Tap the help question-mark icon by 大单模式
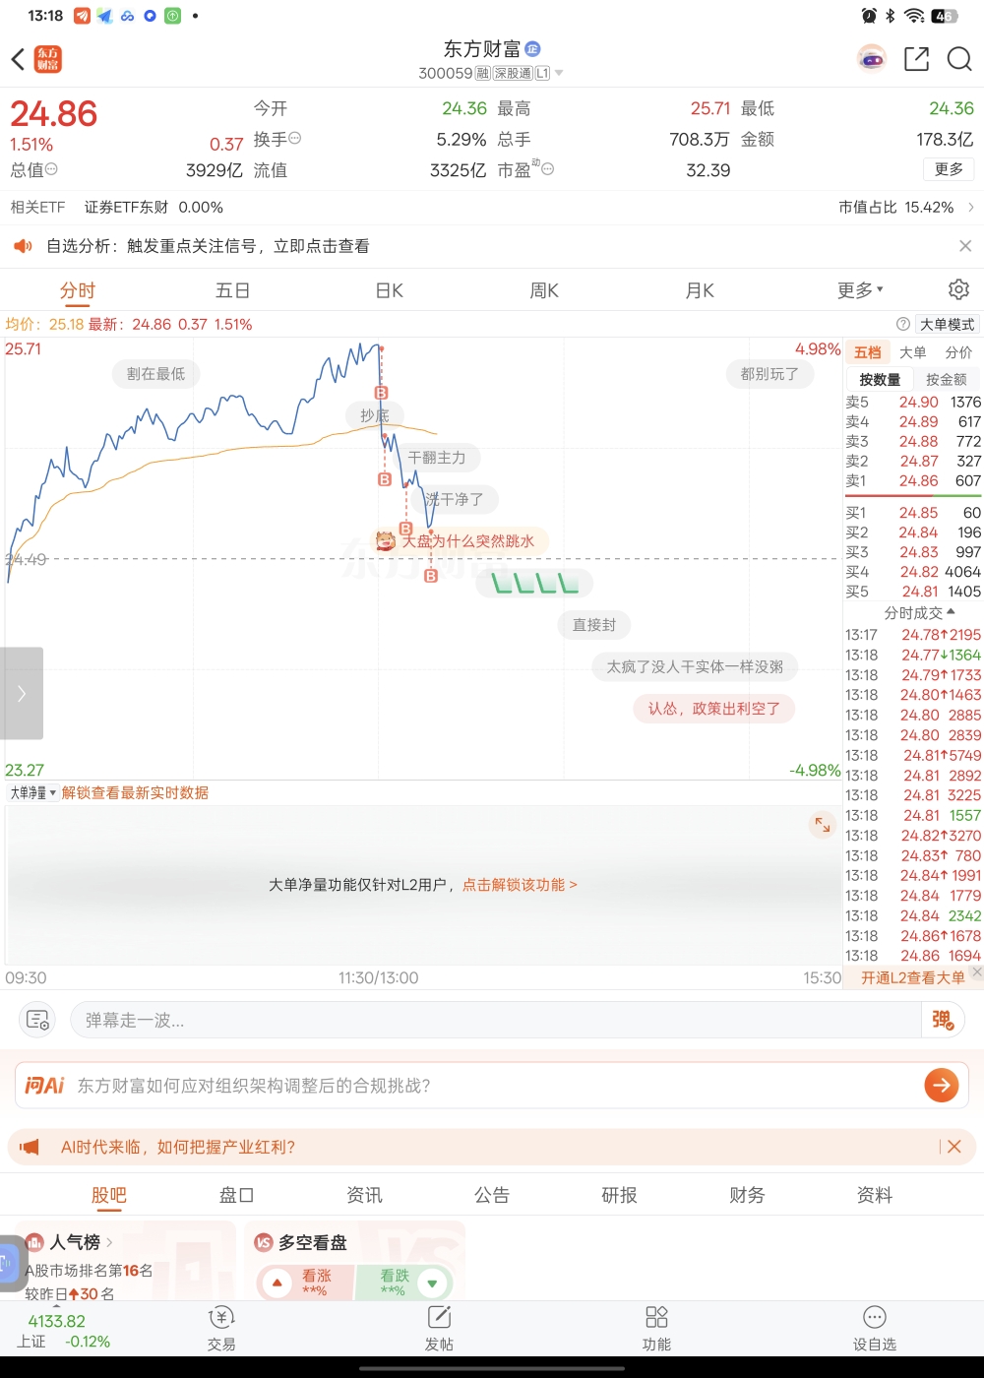The width and height of the screenshot is (984, 1378). (x=903, y=324)
